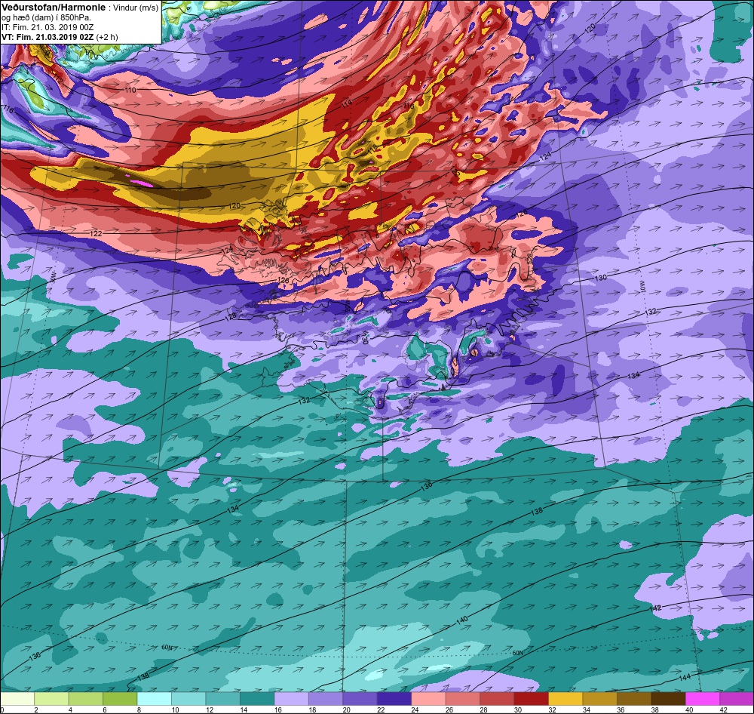Click the legend scale number '8'

pyautogui.click(x=137, y=709)
